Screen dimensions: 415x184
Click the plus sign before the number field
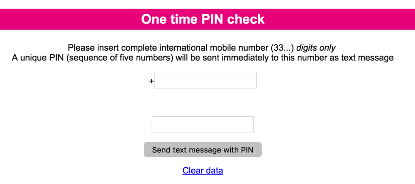pos(152,81)
